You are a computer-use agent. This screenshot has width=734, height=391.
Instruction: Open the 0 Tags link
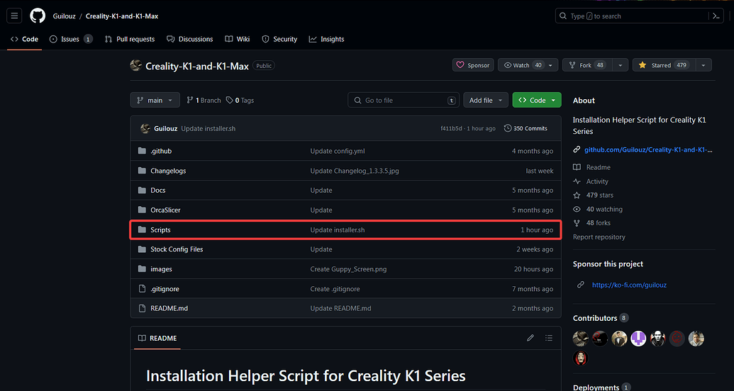(x=240, y=100)
